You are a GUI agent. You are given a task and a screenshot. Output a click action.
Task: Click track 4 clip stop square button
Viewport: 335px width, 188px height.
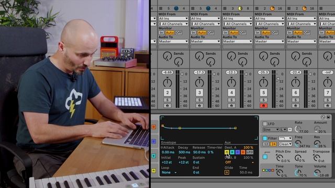225,8
